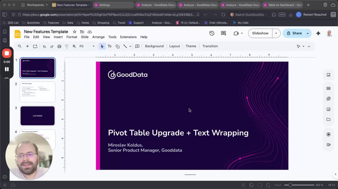
Task: Collapse the toolbar with up chevron
Action: coord(309,46)
